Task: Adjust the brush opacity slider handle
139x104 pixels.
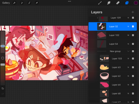Action: tap(3, 64)
